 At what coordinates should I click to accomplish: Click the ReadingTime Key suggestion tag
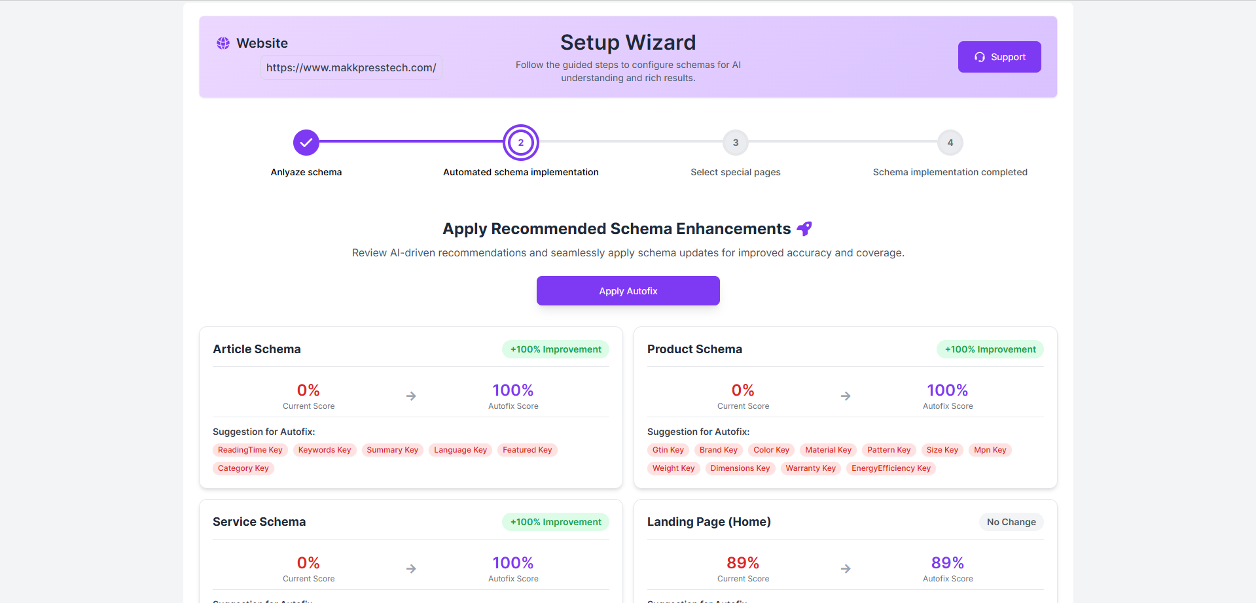250,450
